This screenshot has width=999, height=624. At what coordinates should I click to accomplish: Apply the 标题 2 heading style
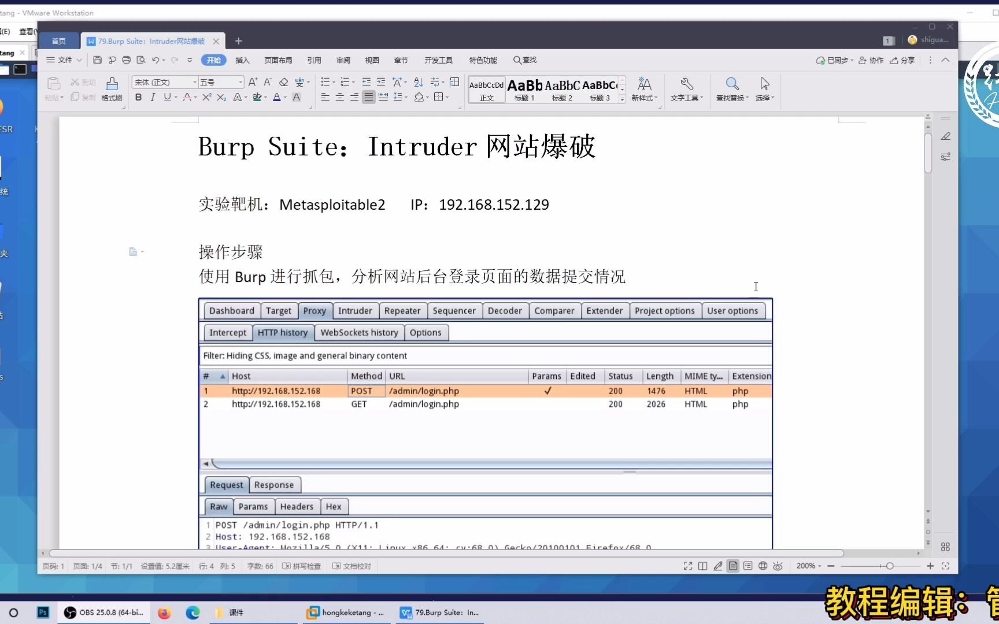pos(562,90)
